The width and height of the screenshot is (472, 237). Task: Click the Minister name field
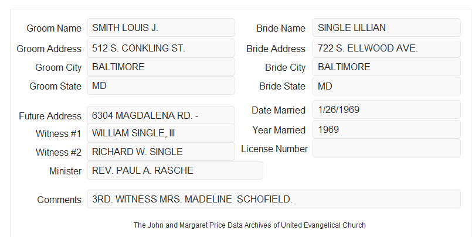coord(175,170)
